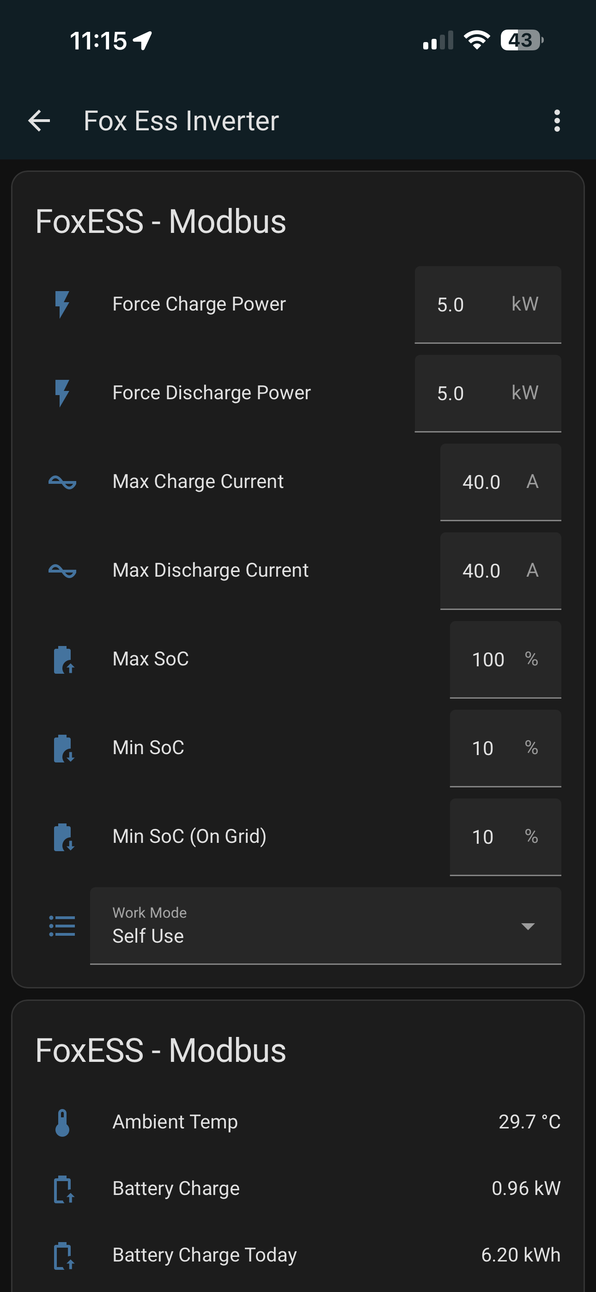The height and width of the screenshot is (1292, 596).
Task: Open the Self Use work mode selector
Action: [x=301, y=926]
